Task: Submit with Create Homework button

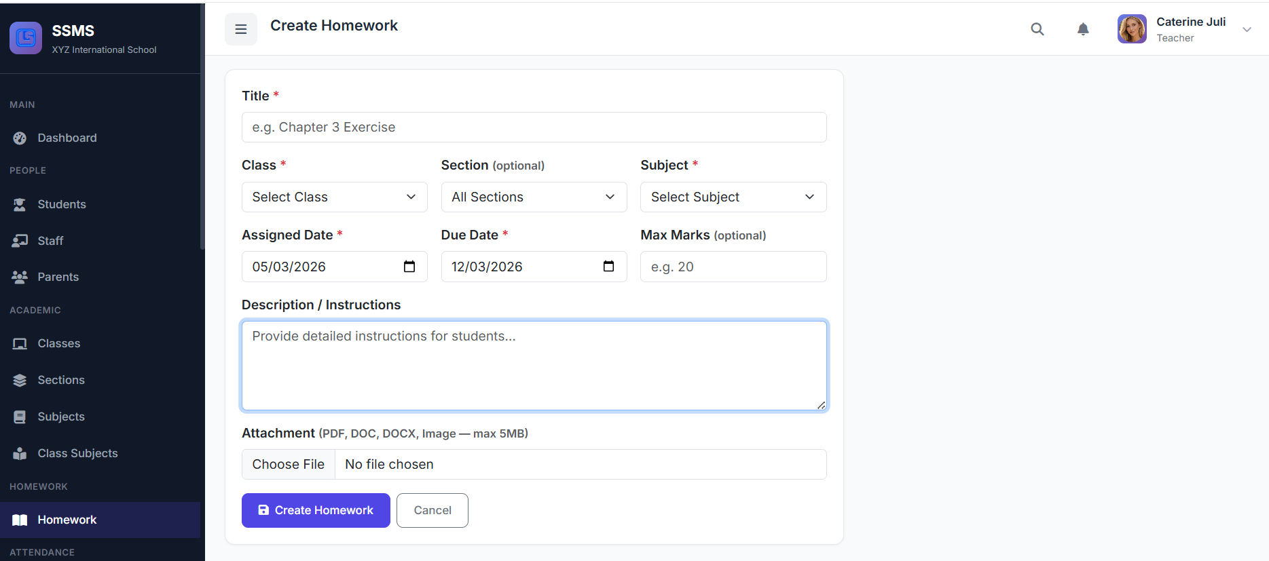Action: click(x=316, y=510)
